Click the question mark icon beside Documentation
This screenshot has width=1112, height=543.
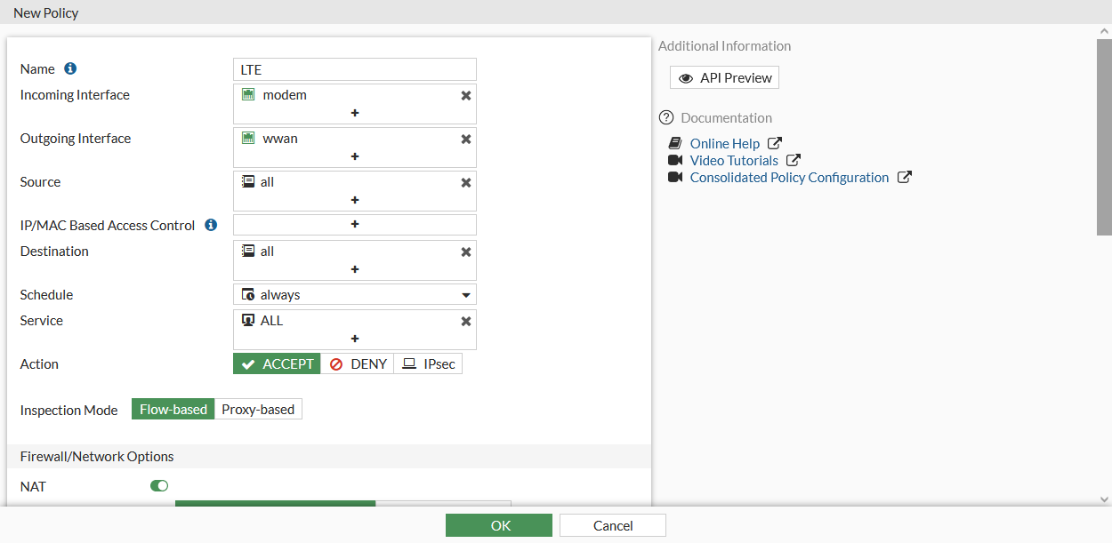click(666, 117)
